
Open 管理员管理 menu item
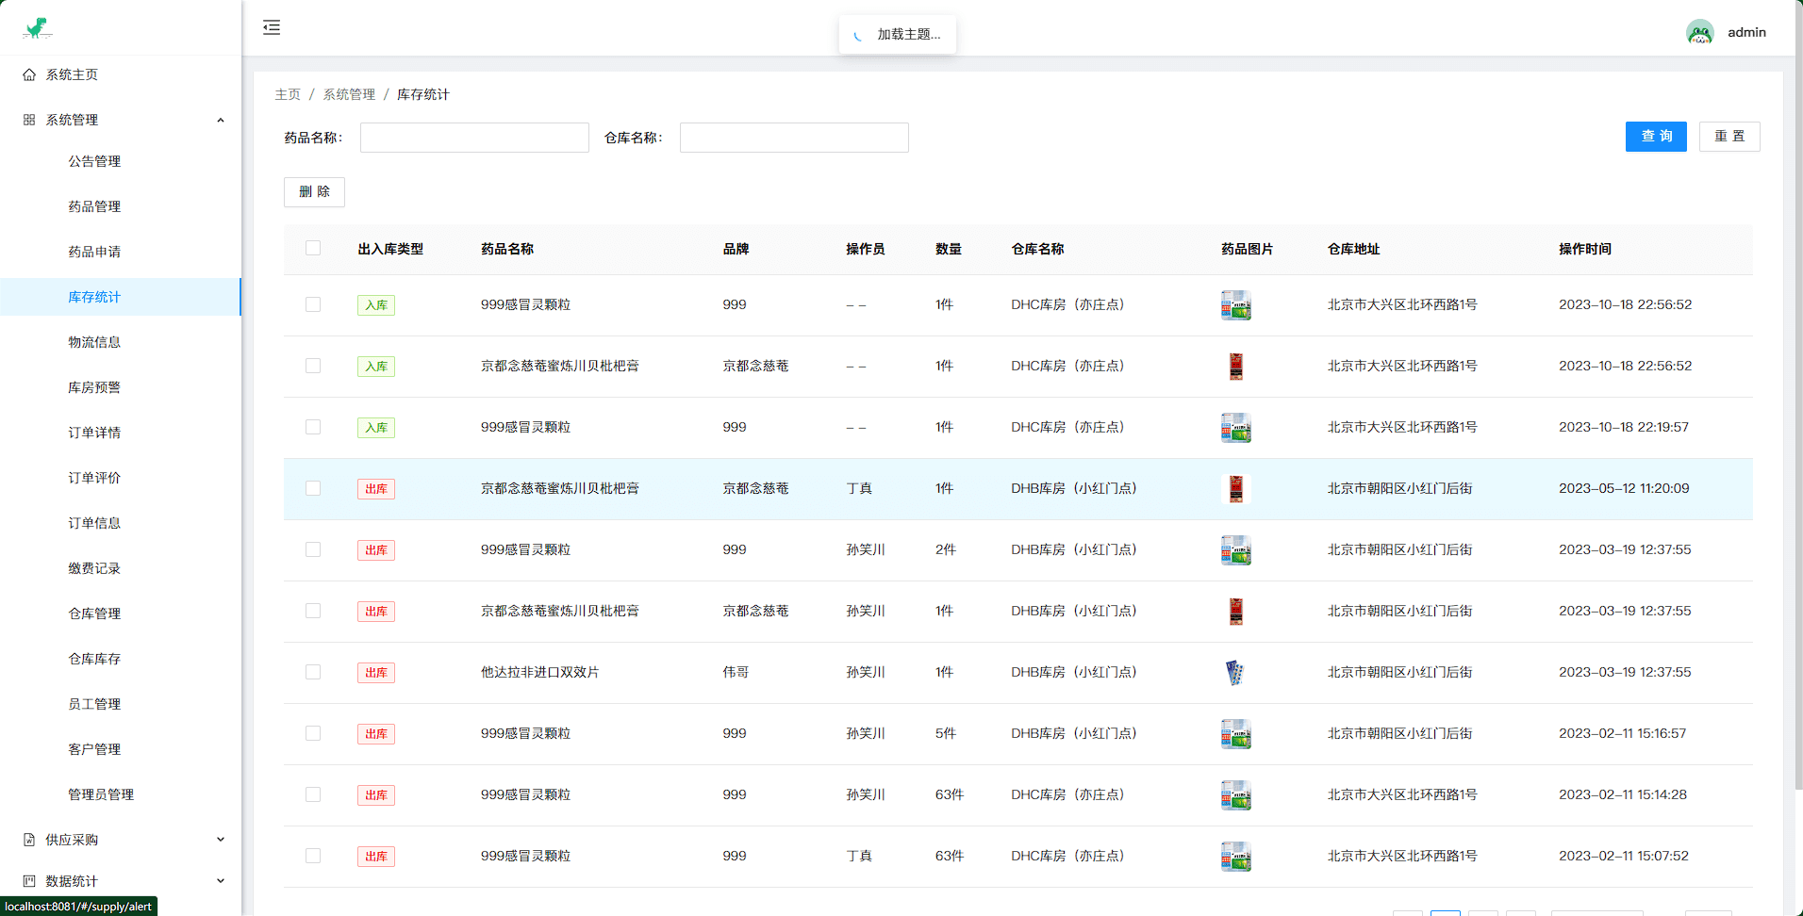pyautogui.click(x=121, y=794)
